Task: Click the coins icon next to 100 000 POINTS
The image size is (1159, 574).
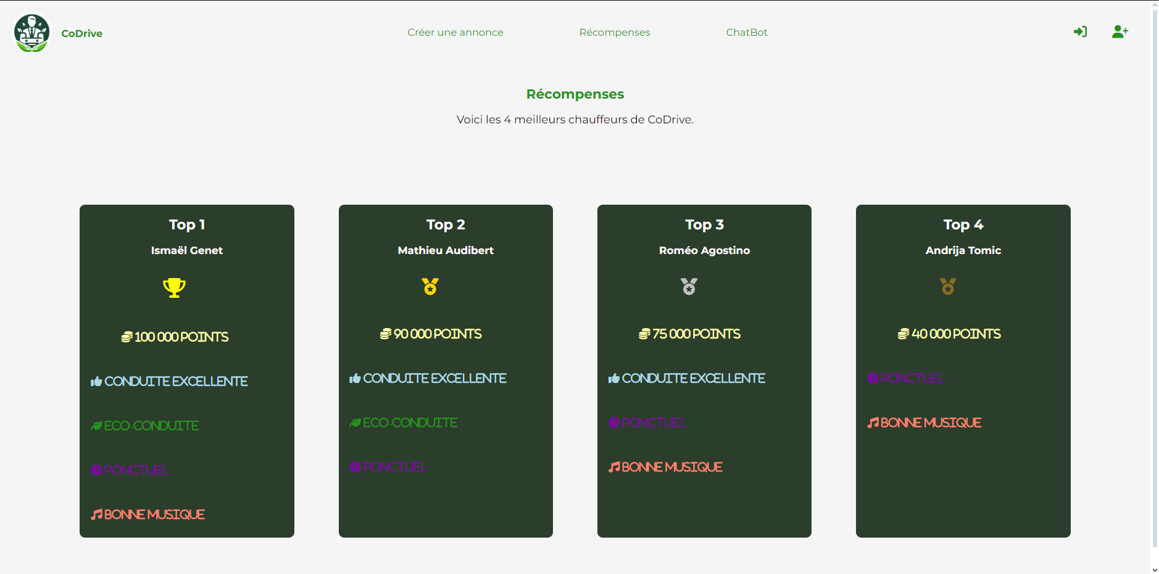Action: [x=126, y=336]
